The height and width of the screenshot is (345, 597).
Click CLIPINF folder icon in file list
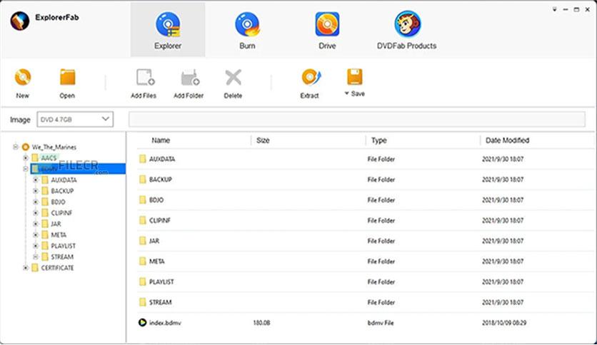point(142,220)
